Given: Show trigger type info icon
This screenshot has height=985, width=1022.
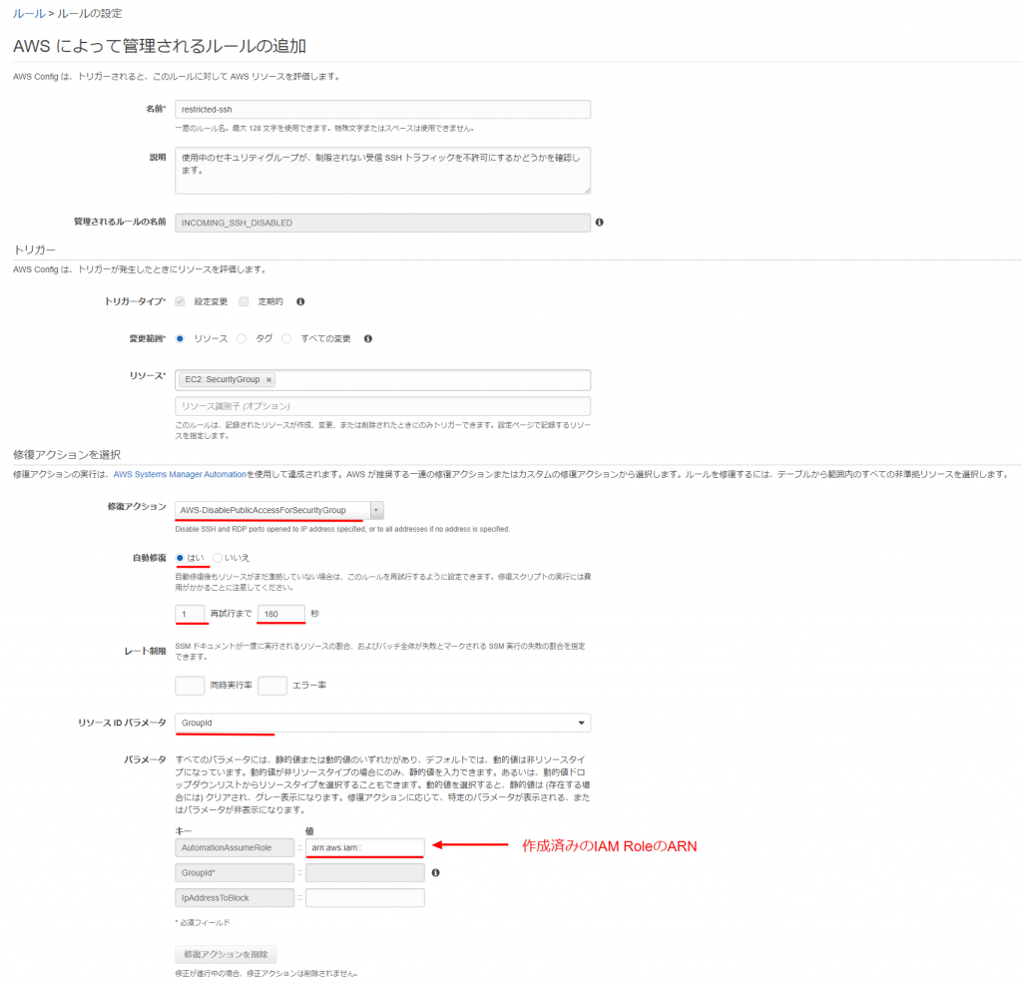Looking at the screenshot, I should (300, 301).
